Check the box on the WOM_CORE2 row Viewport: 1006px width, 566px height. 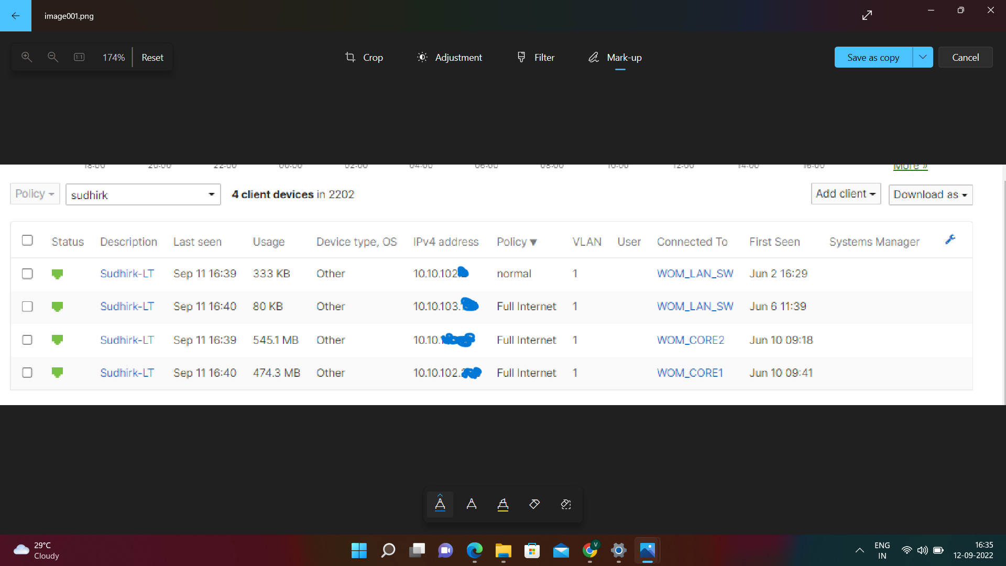pos(27,340)
